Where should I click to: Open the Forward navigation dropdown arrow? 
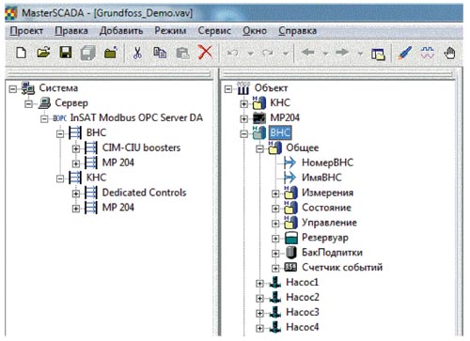(x=360, y=54)
